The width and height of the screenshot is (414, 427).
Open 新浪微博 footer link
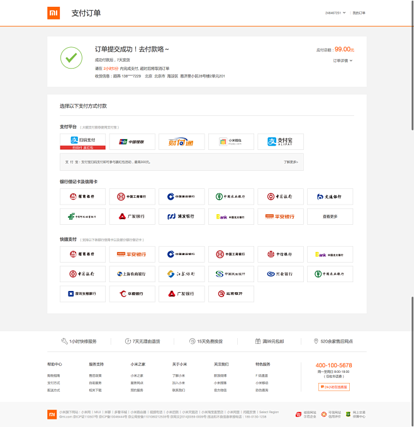(x=220, y=375)
